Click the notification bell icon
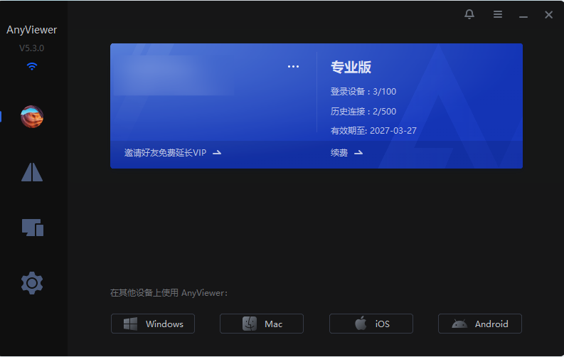 pyautogui.click(x=469, y=15)
